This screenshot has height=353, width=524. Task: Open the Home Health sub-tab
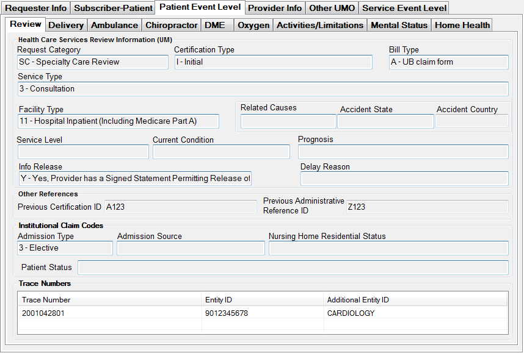coord(462,25)
